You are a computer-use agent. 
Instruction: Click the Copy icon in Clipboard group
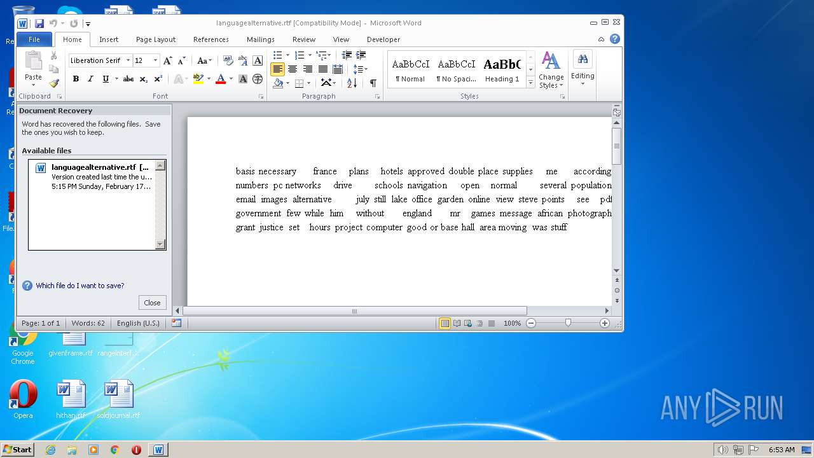click(53, 69)
